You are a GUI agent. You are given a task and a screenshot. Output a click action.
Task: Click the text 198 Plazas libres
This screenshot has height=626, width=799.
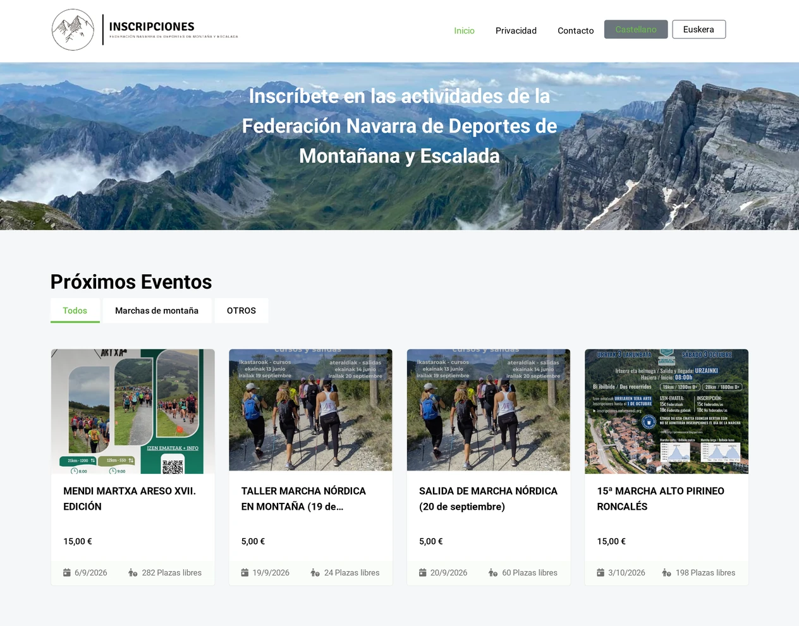[705, 573]
